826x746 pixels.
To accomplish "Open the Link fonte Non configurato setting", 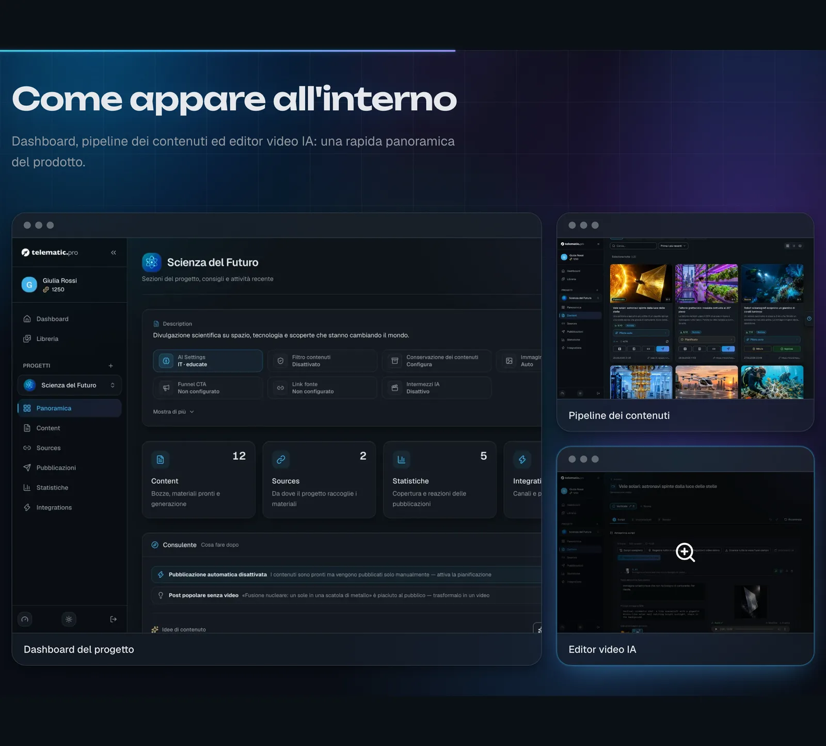I will pos(322,388).
